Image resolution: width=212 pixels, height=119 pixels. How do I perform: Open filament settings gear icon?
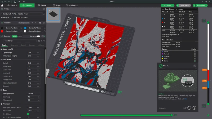(44, 23)
